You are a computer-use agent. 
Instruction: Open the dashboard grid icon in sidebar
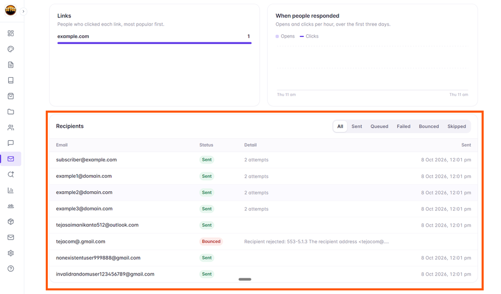(10, 33)
